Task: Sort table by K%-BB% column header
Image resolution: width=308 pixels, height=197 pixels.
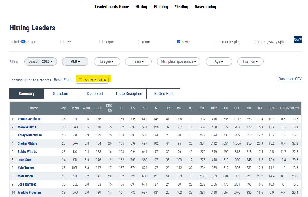Action: pyautogui.click(x=283, y=108)
